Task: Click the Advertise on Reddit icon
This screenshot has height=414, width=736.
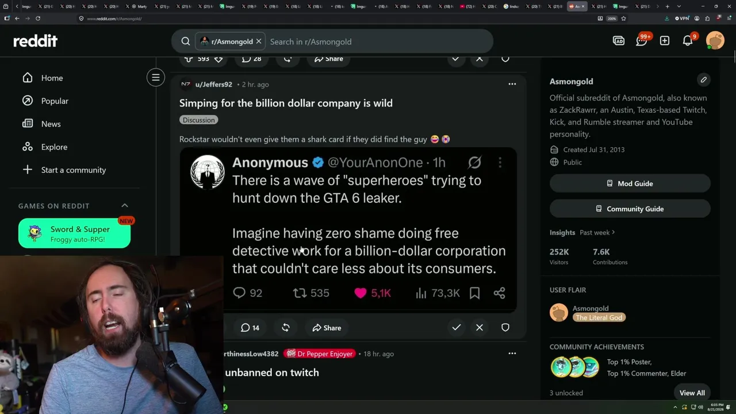Action: point(619,41)
